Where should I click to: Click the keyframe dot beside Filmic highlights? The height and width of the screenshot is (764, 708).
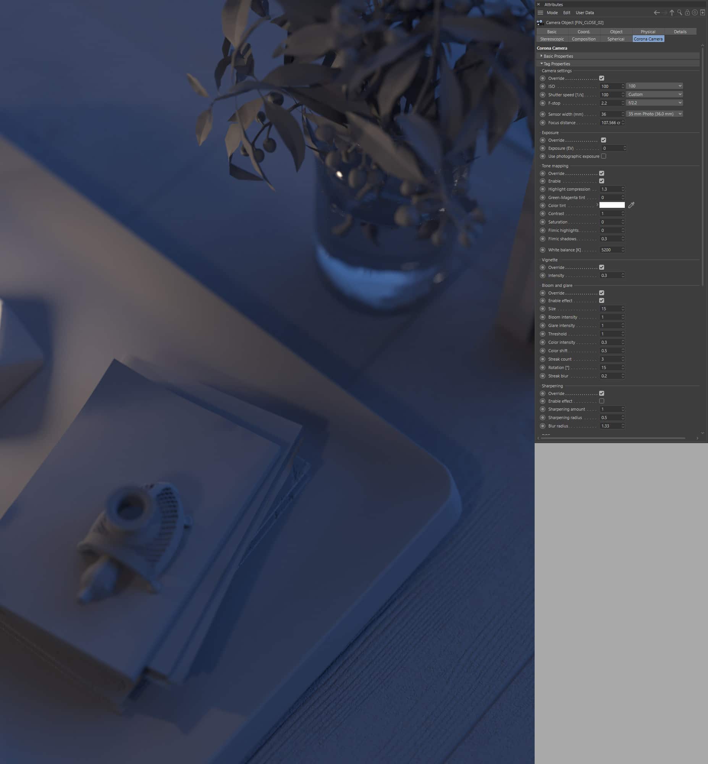click(543, 231)
